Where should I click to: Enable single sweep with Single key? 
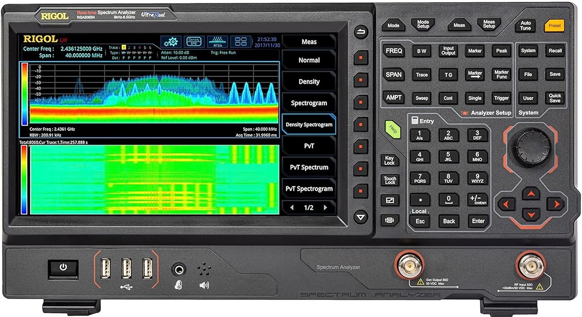click(475, 98)
